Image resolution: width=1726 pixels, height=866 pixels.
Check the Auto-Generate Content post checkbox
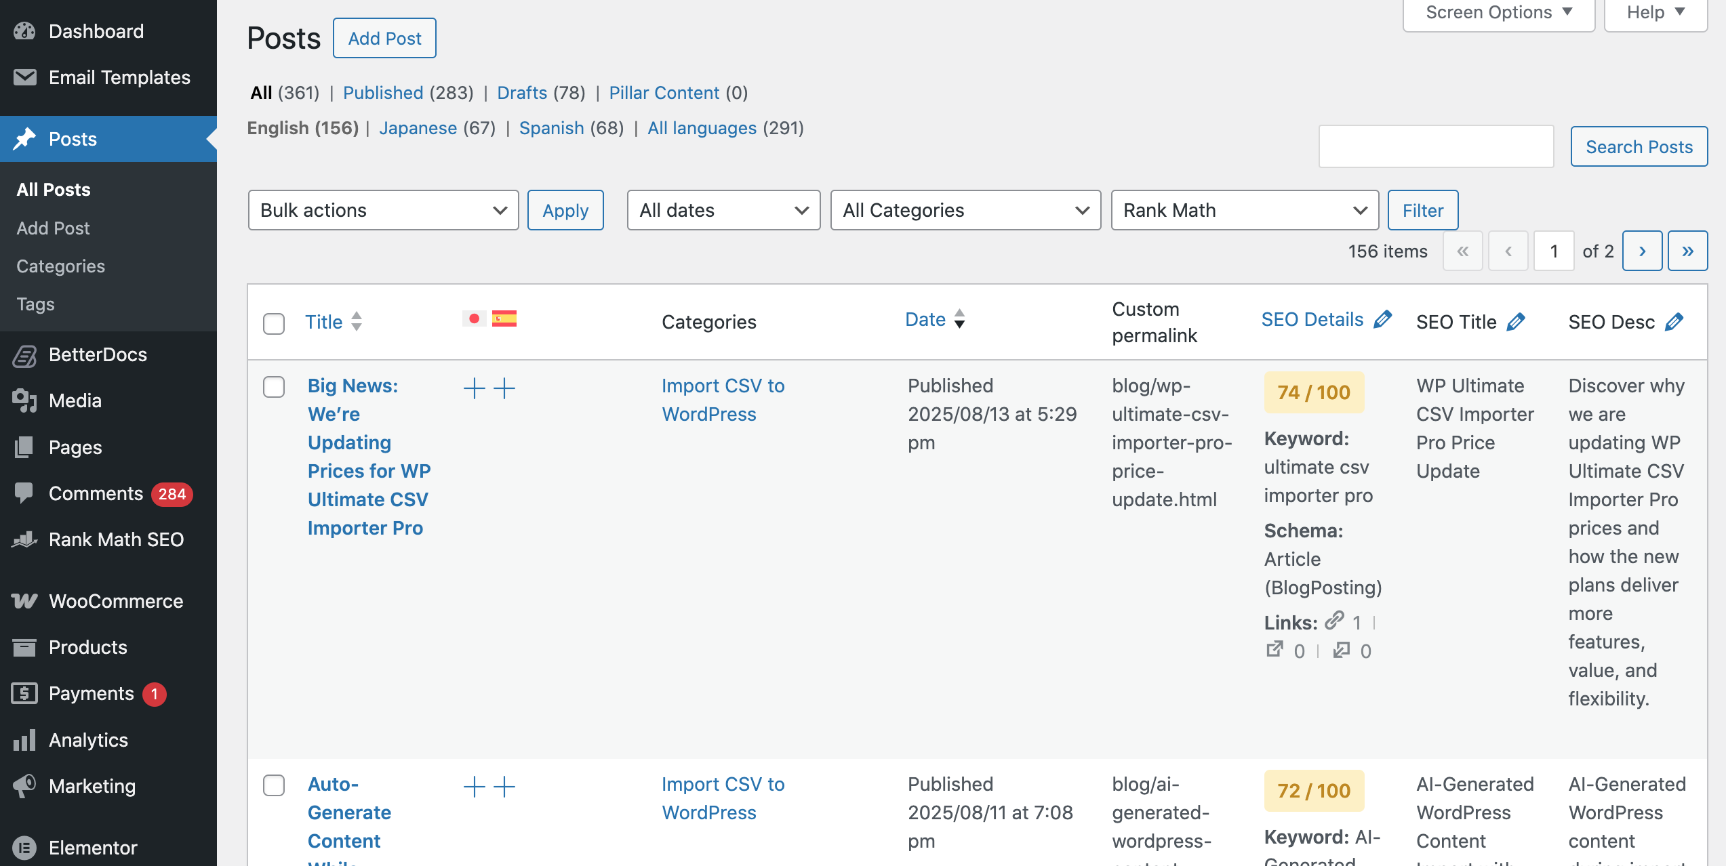point(274,785)
